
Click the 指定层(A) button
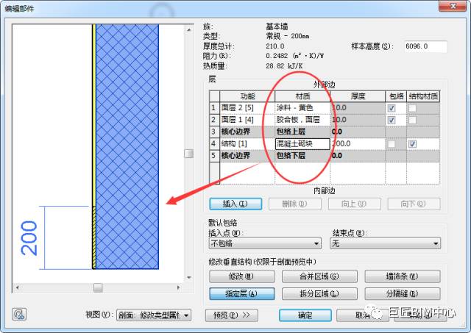[x=242, y=294]
